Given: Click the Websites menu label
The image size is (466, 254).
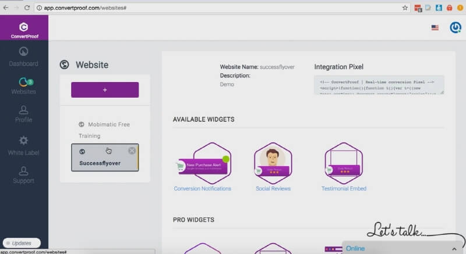Looking at the screenshot, I should [x=23, y=92].
